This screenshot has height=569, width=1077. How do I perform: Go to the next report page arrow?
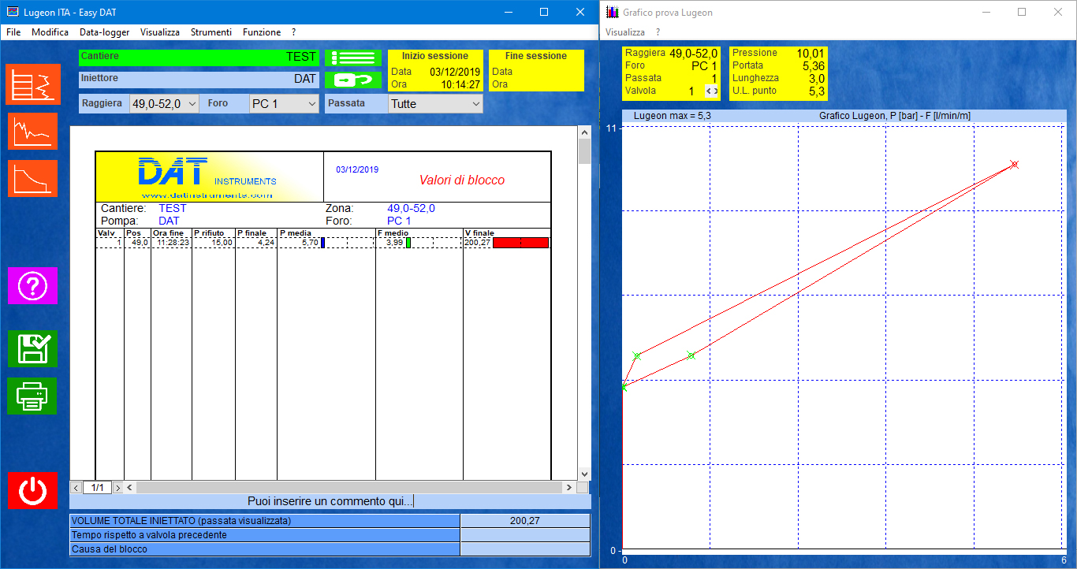click(x=118, y=488)
